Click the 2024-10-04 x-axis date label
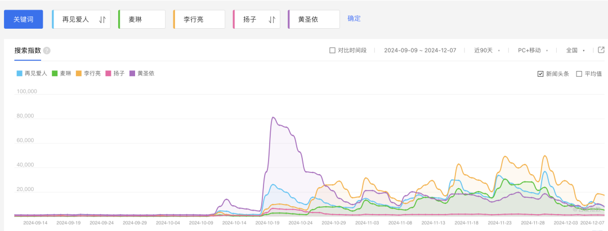608x231 pixels. (168, 223)
